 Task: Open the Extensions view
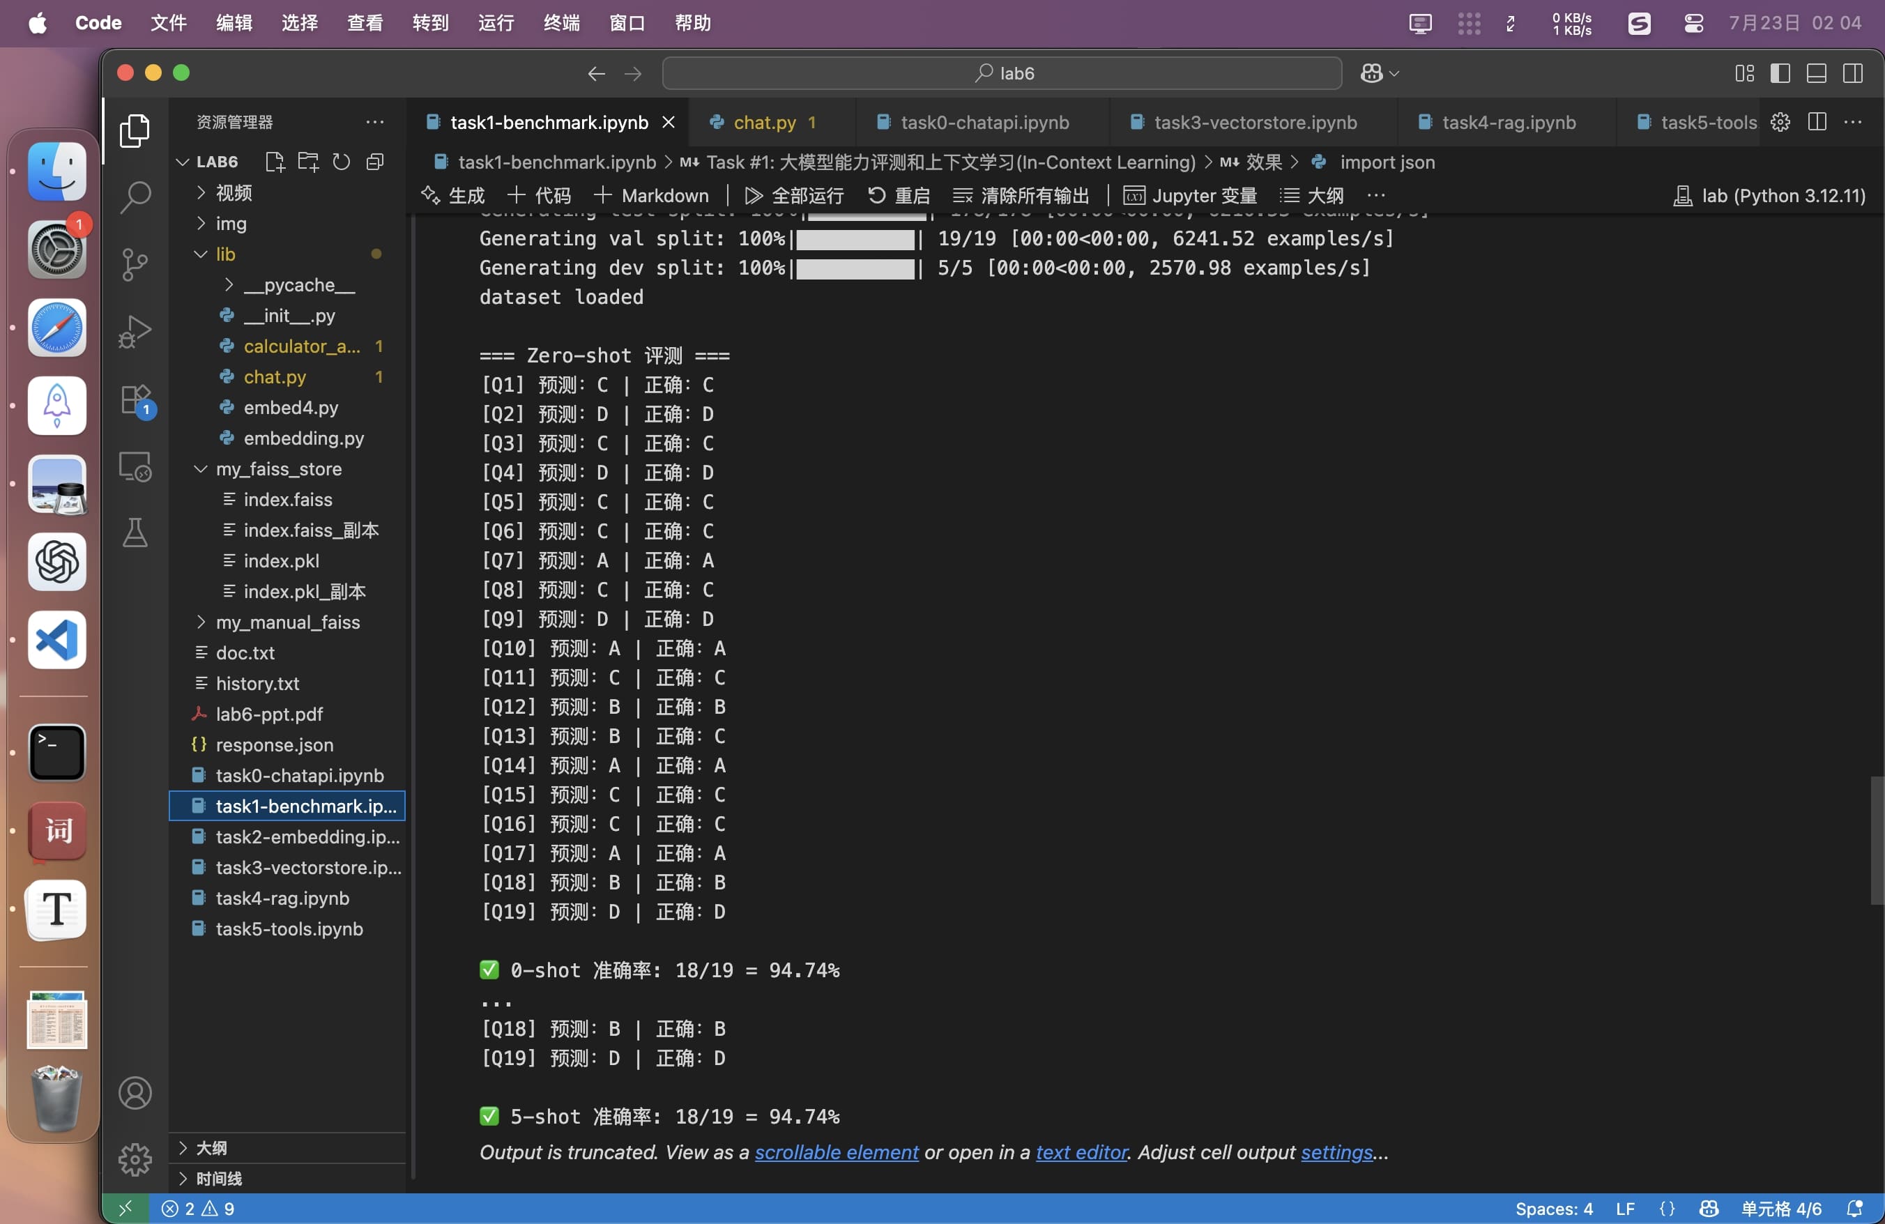135,399
